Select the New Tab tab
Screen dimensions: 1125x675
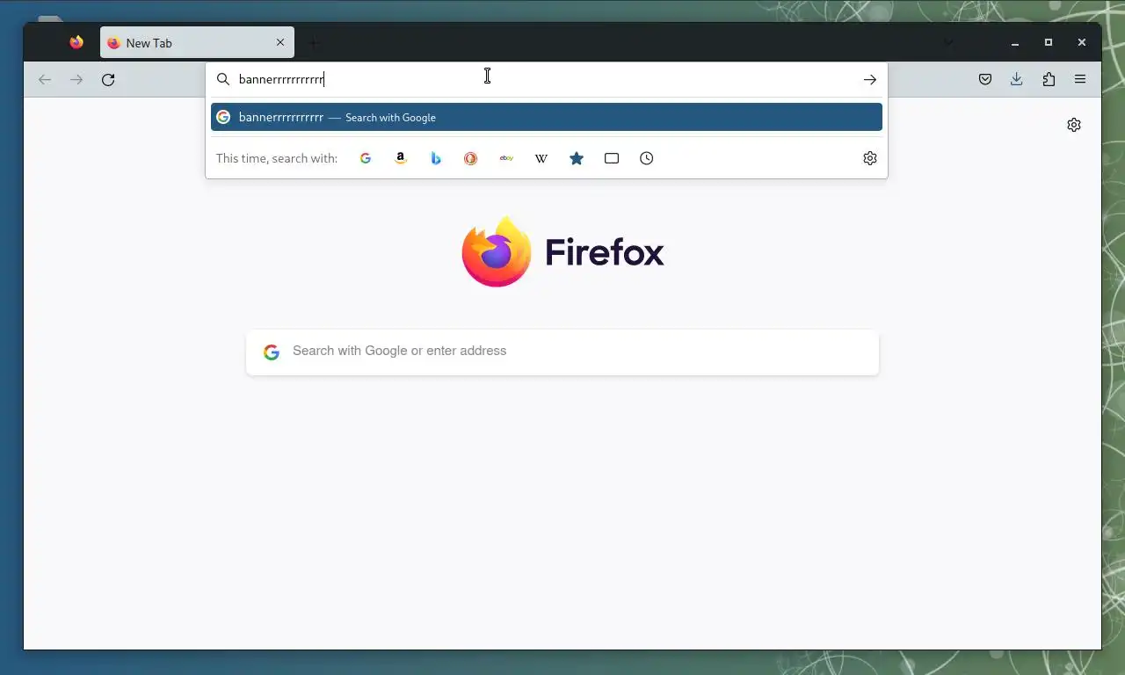(197, 42)
